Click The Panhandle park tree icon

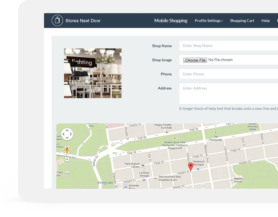(215, 133)
